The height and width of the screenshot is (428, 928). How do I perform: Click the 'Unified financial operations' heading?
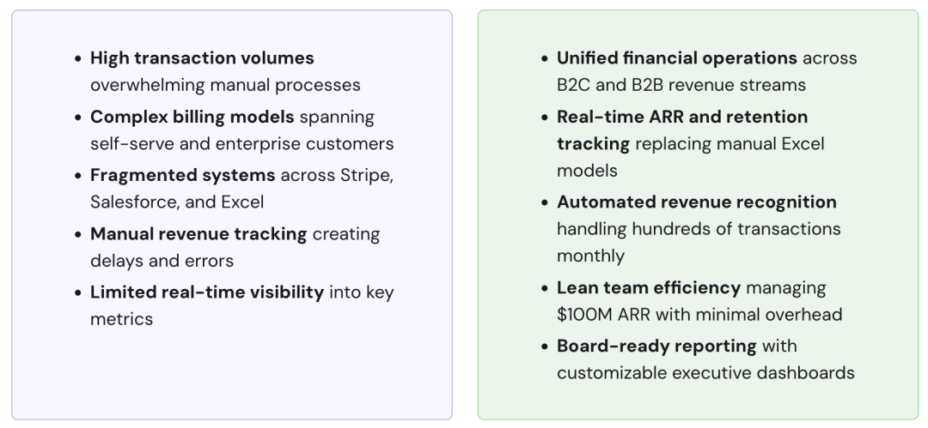[x=677, y=58]
